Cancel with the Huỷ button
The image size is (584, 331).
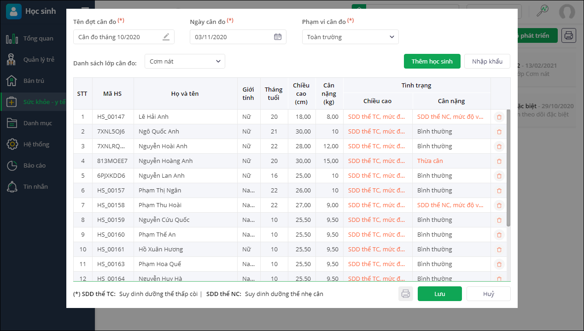(489, 294)
